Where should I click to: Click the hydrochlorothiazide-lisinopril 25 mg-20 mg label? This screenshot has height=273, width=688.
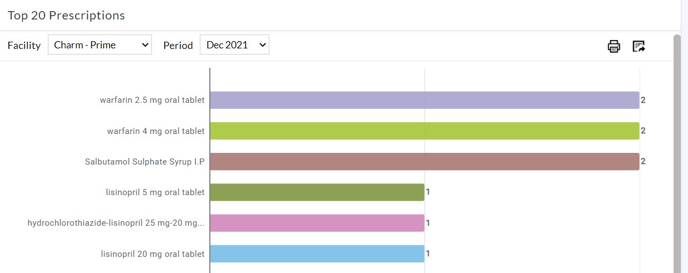pyautogui.click(x=116, y=223)
